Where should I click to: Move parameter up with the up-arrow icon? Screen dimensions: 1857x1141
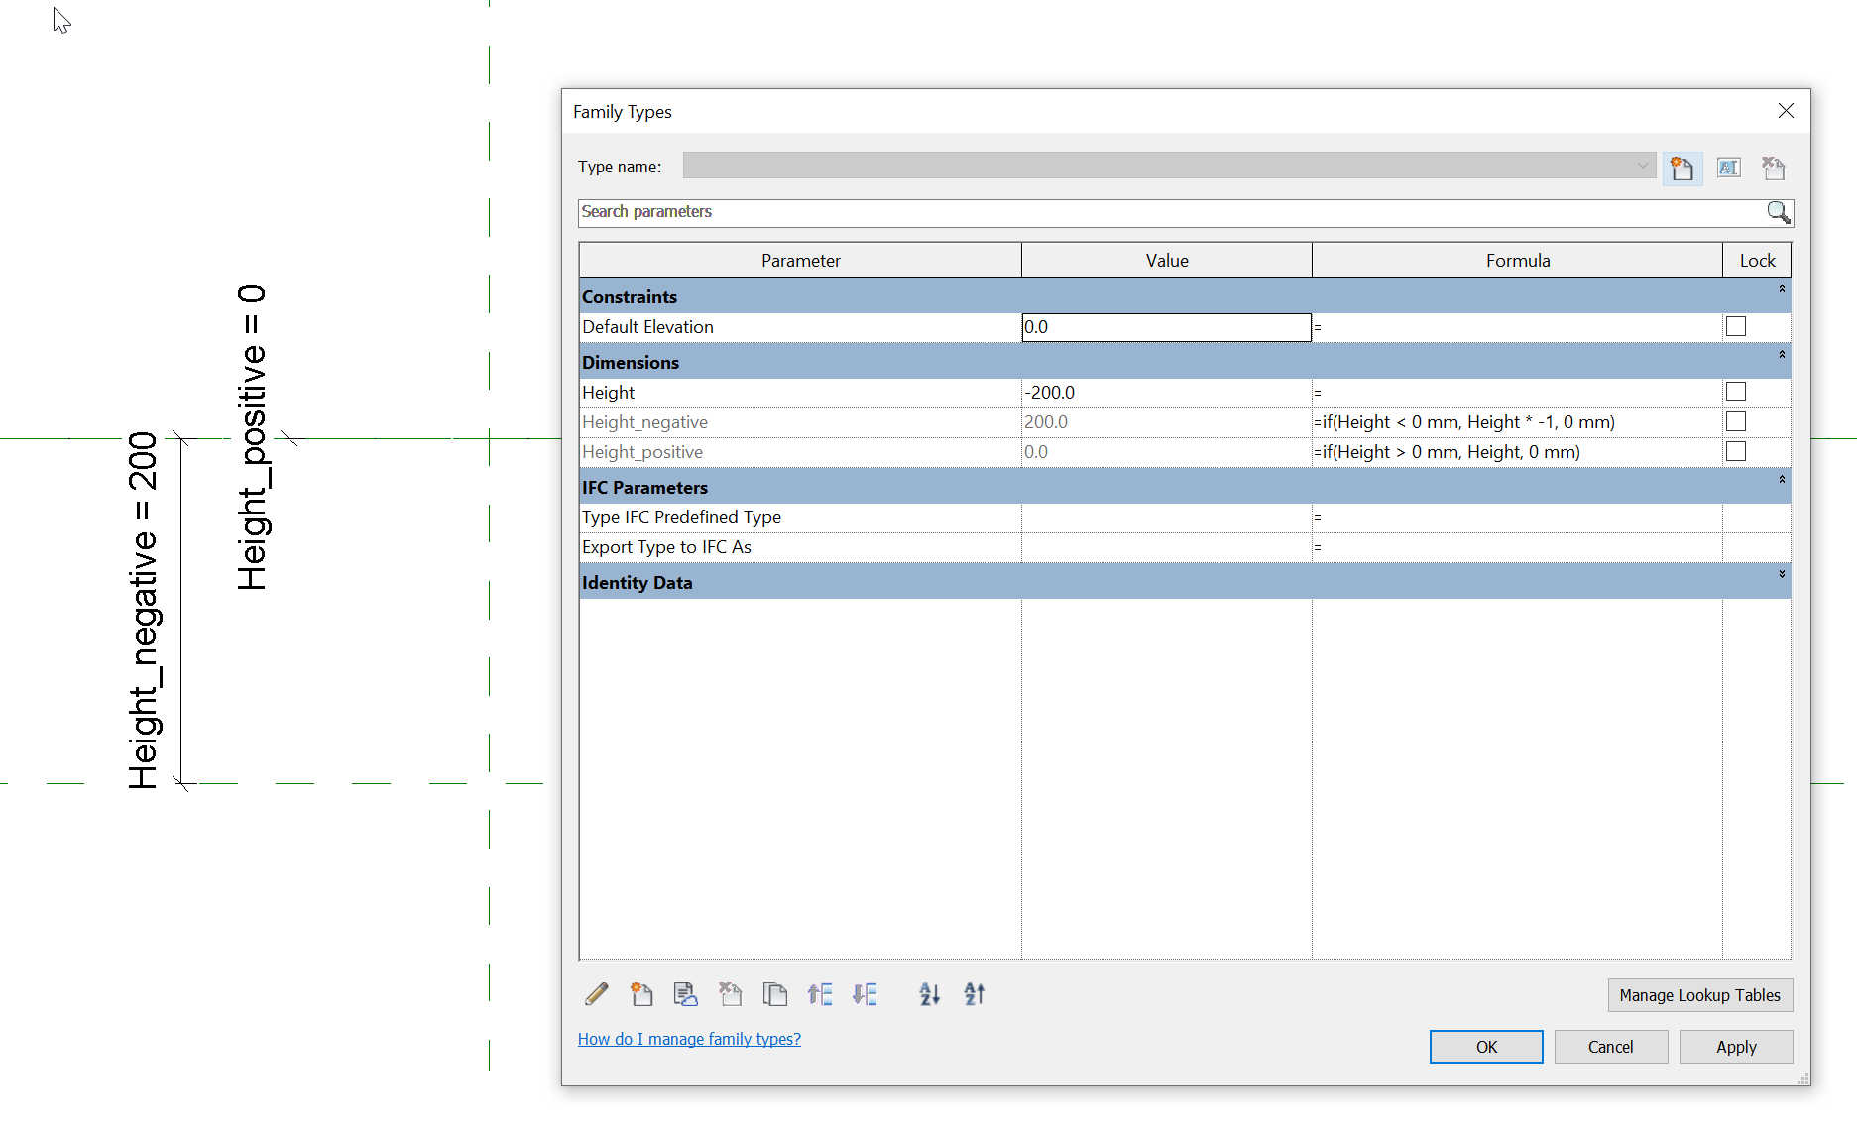pyautogui.click(x=820, y=994)
